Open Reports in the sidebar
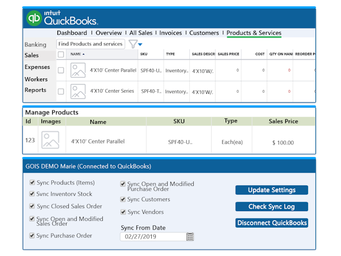The width and height of the screenshot is (341, 256). 35,90
